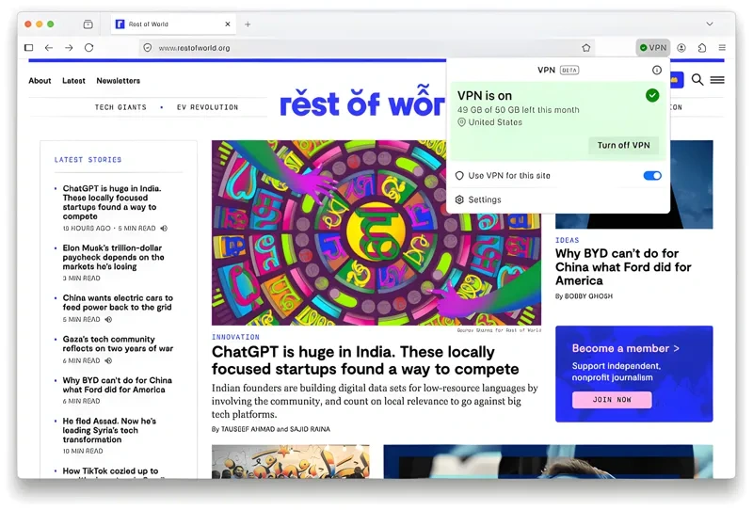Open the browser application menu
Screen dimensions: 753x510
pyautogui.click(x=722, y=47)
